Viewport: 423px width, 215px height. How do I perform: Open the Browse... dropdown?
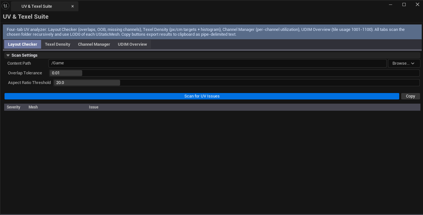point(404,63)
